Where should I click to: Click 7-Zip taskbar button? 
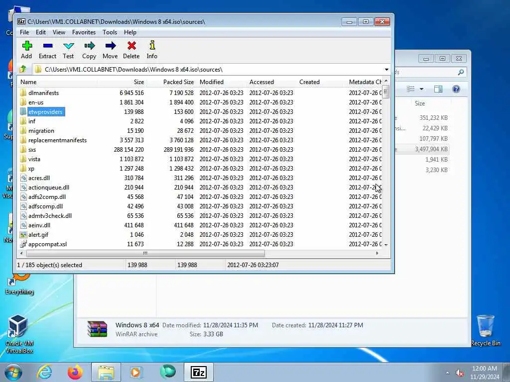tap(198, 372)
